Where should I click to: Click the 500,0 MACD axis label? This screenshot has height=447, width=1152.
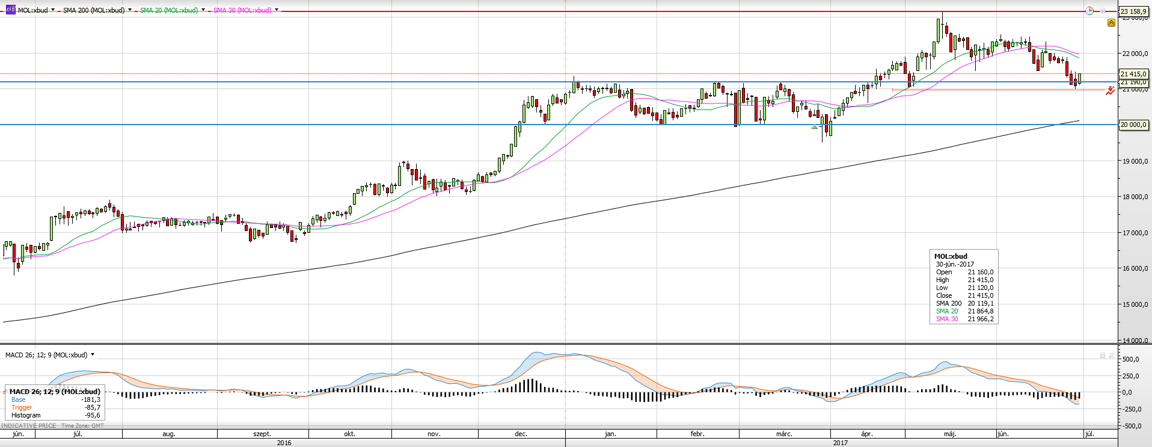[1131, 359]
